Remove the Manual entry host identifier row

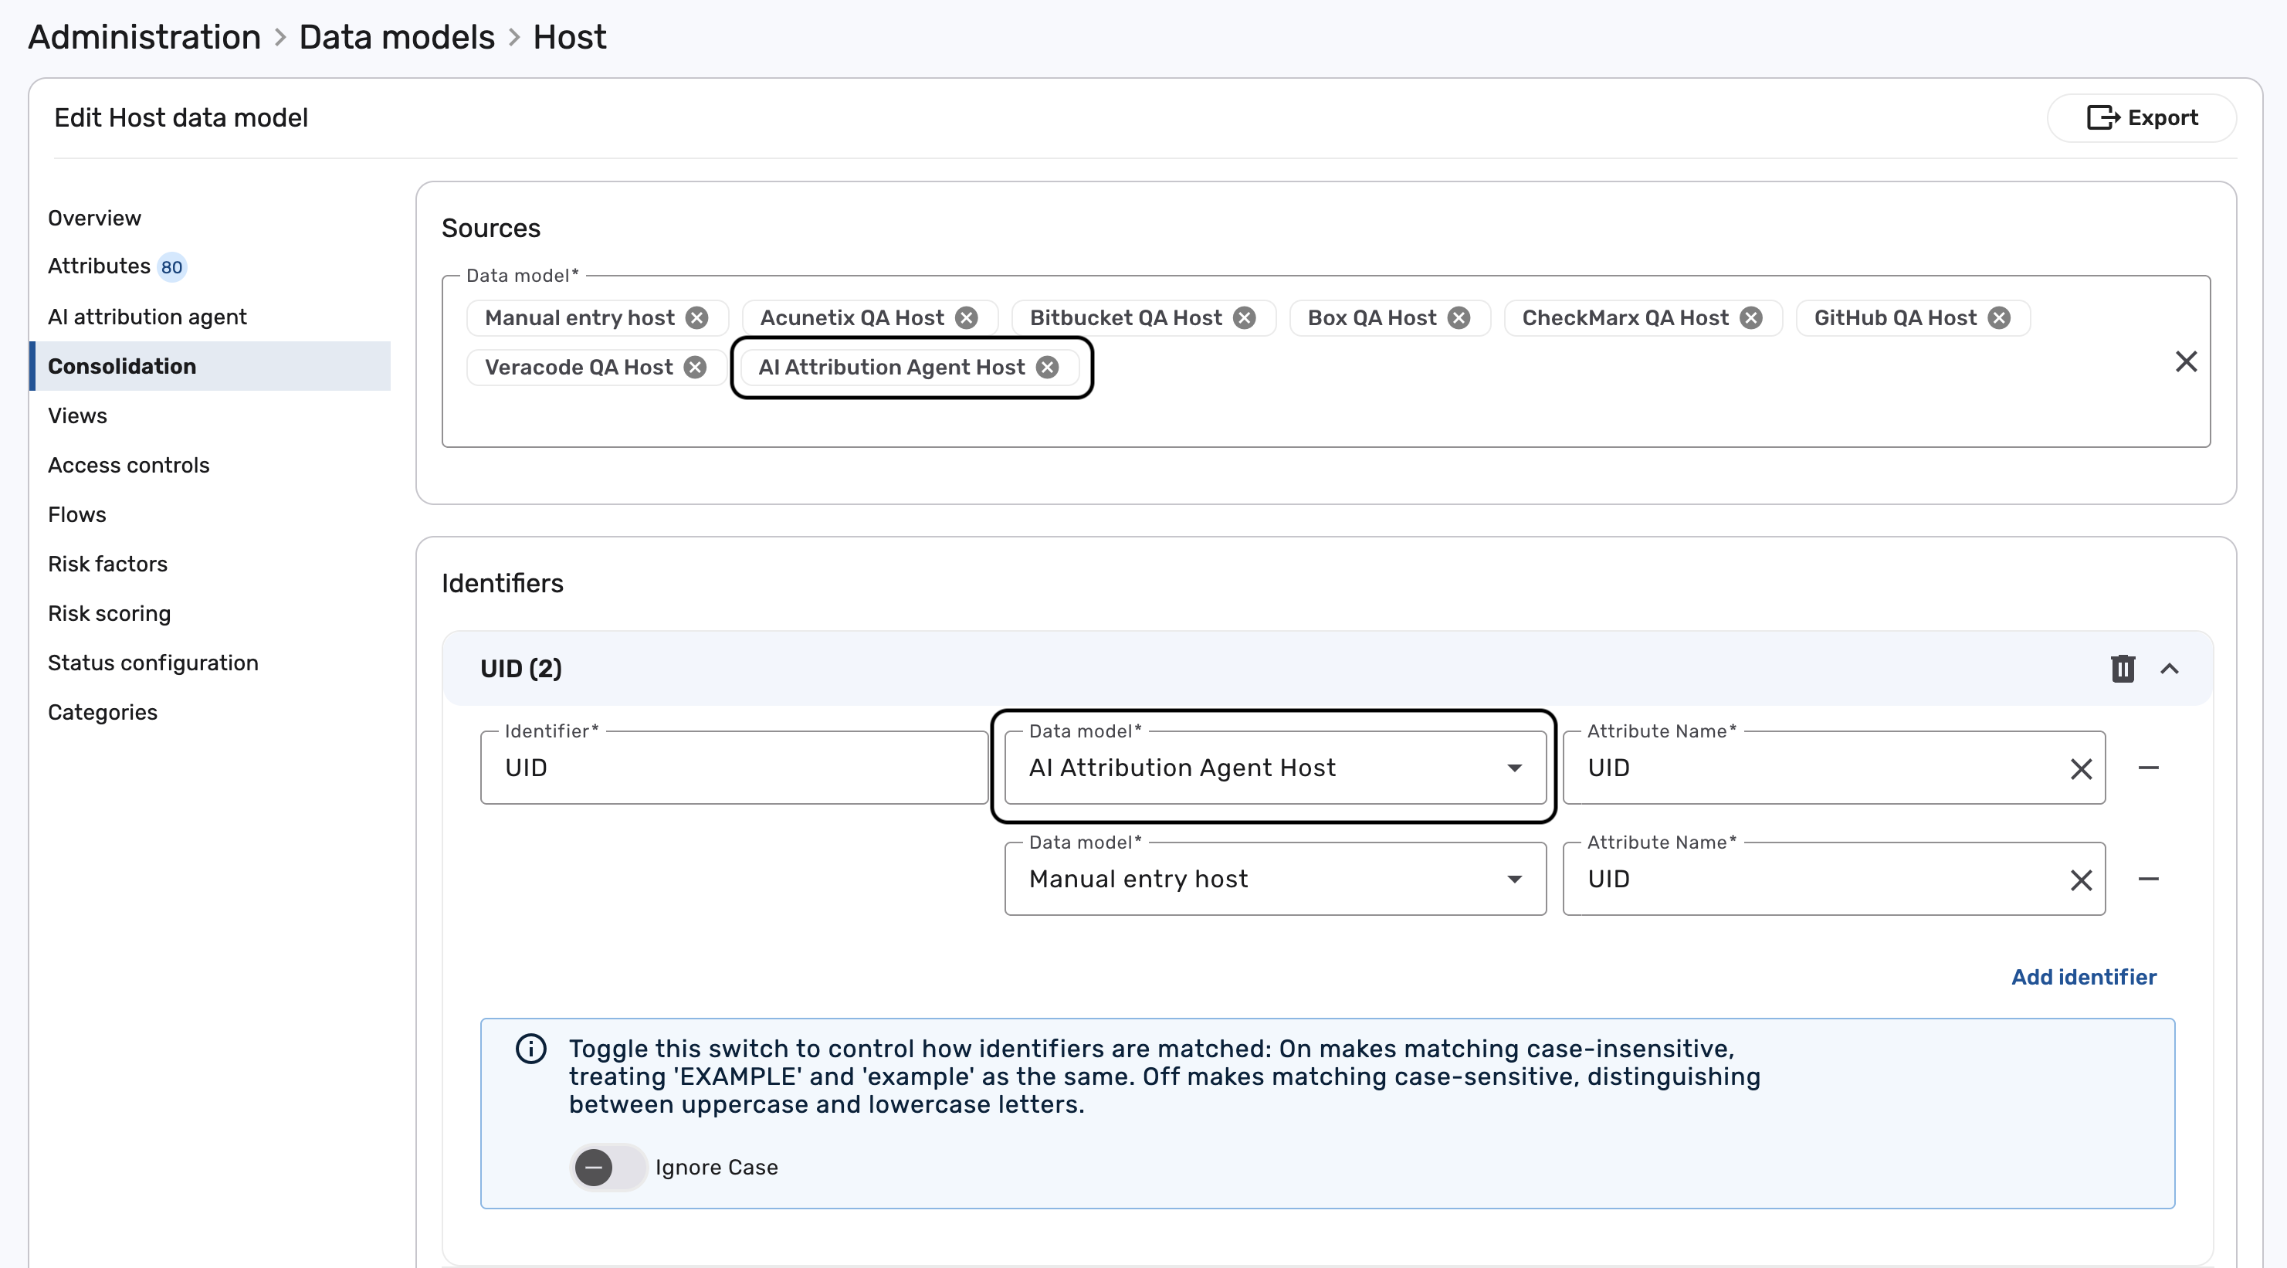click(x=2149, y=879)
